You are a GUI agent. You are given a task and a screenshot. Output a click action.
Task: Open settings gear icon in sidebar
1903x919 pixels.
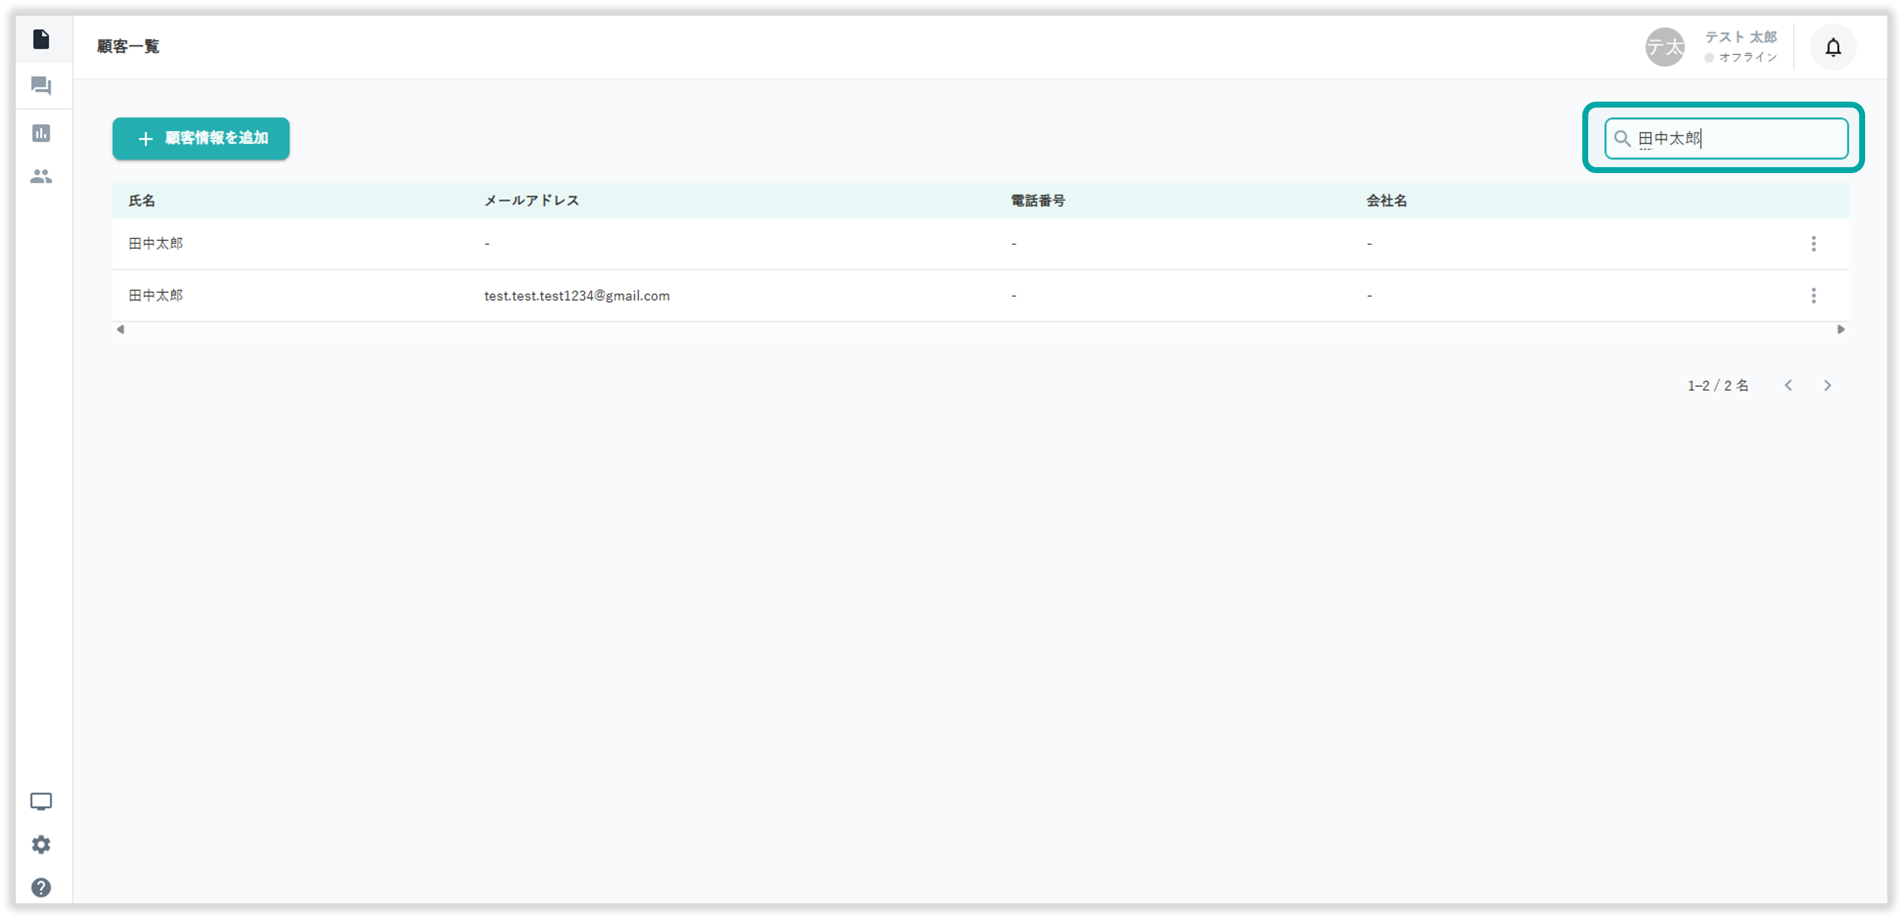coord(41,845)
